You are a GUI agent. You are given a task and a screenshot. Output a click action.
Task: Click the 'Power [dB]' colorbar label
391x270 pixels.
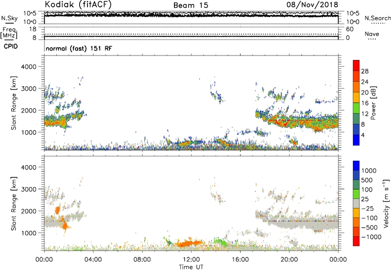point(373,103)
